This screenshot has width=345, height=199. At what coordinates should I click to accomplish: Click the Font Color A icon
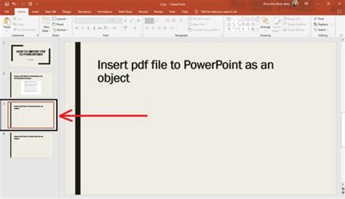[135, 28]
